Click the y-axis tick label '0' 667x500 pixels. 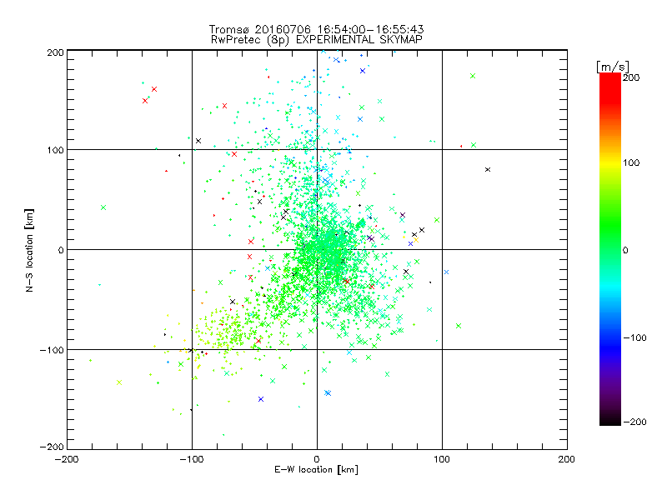(x=61, y=250)
